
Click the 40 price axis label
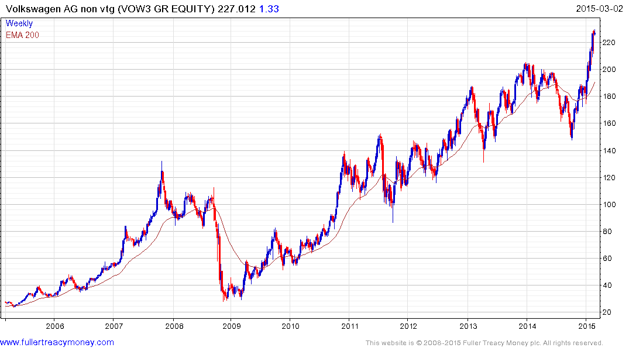pos(607,285)
